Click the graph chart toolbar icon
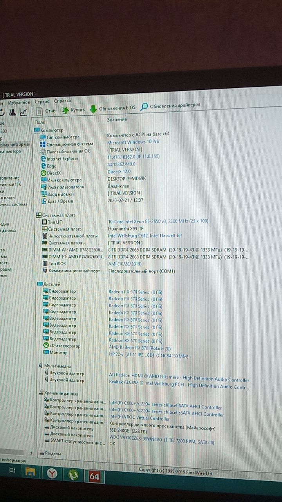Screen dimensions: 282x502 [23, 112]
